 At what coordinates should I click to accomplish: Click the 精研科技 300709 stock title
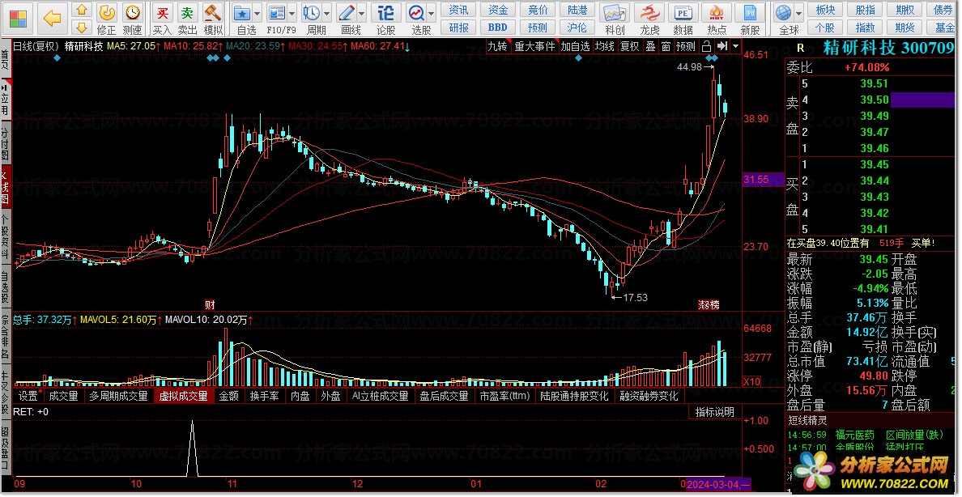point(888,49)
